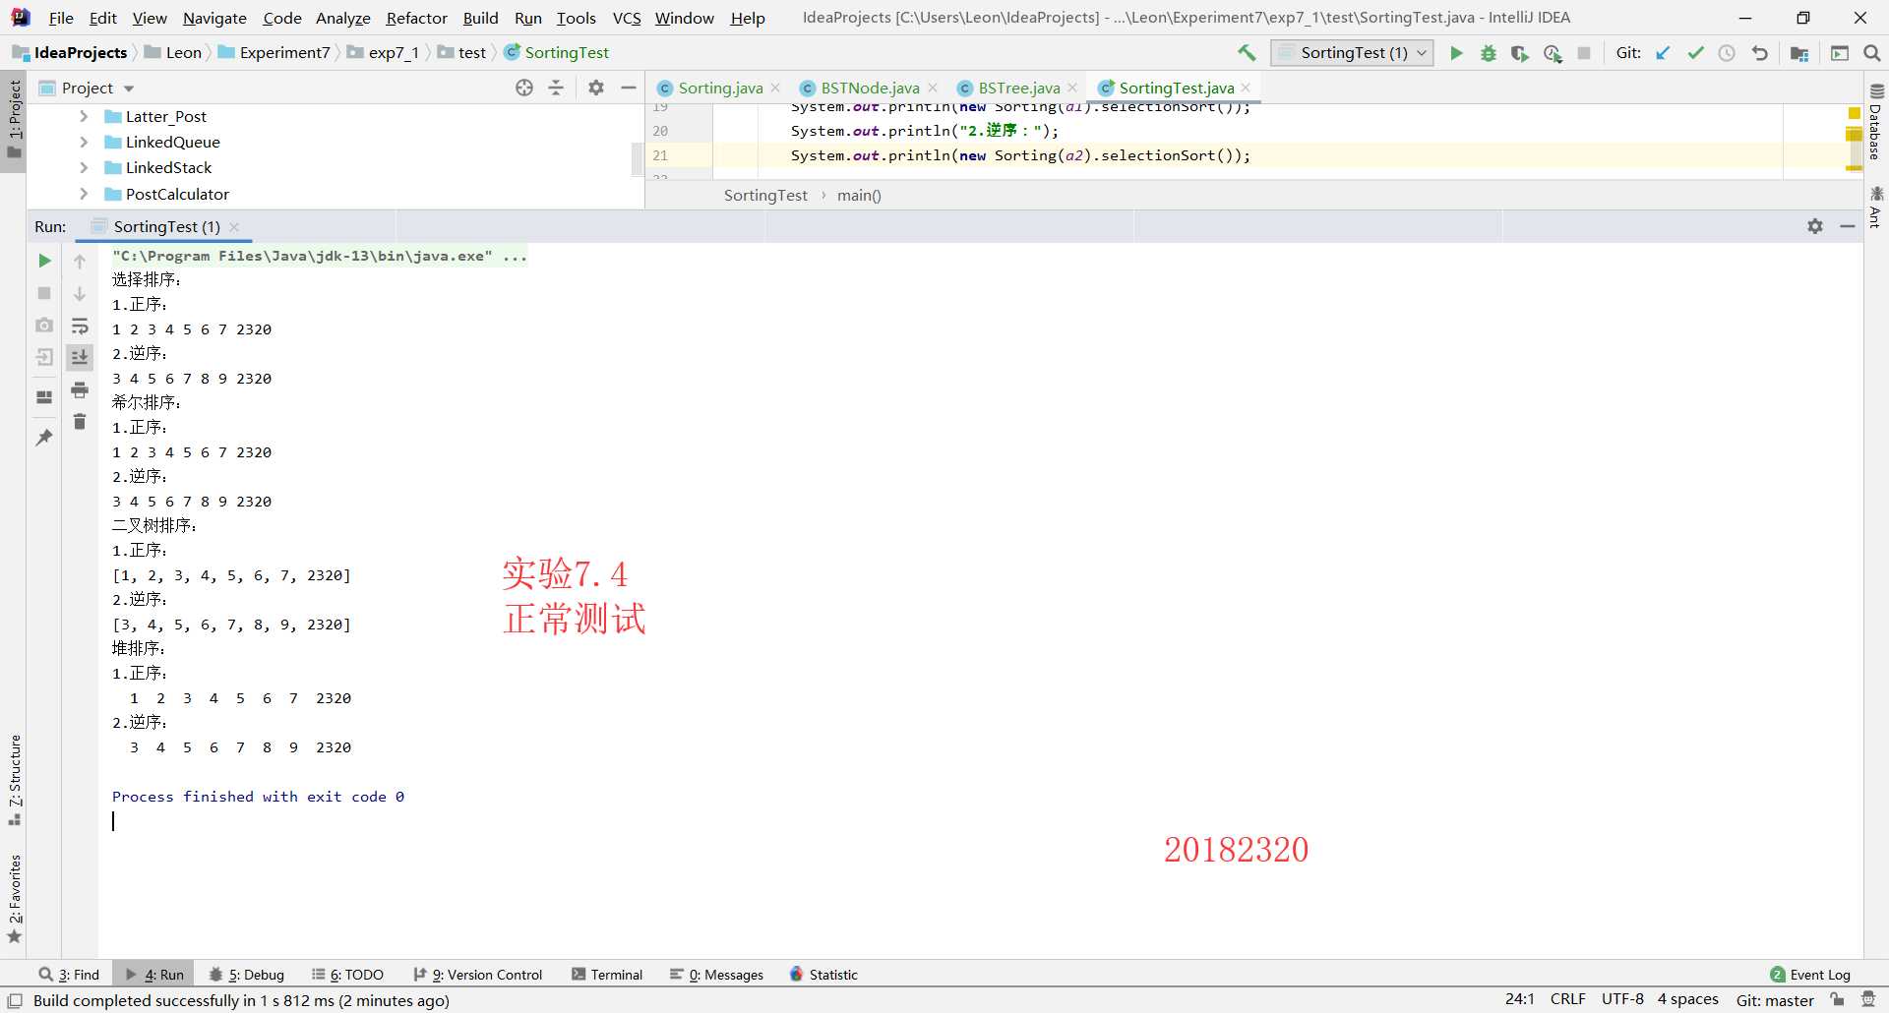Run SortingTest with the green play icon
The width and height of the screenshot is (1889, 1013).
(1456, 53)
